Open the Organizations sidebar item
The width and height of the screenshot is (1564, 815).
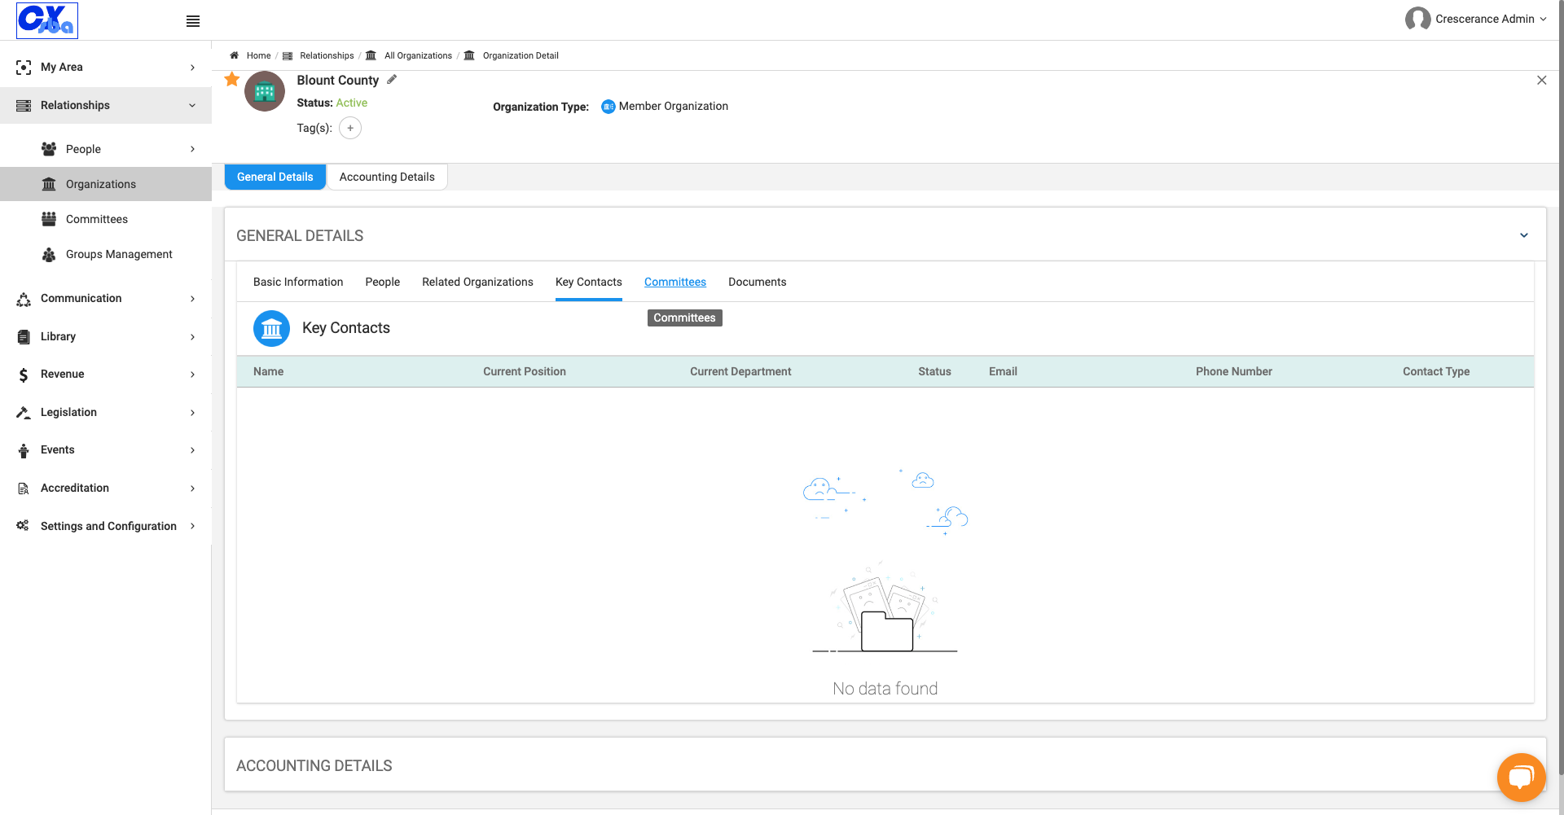(x=106, y=184)
